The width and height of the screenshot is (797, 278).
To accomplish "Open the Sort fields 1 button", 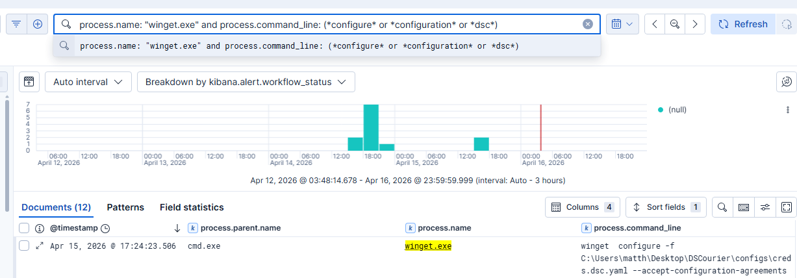I will tap(666, 207).
